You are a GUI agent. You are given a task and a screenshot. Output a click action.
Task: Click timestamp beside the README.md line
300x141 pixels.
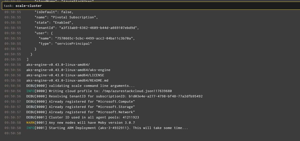click(x=13, y=80)
